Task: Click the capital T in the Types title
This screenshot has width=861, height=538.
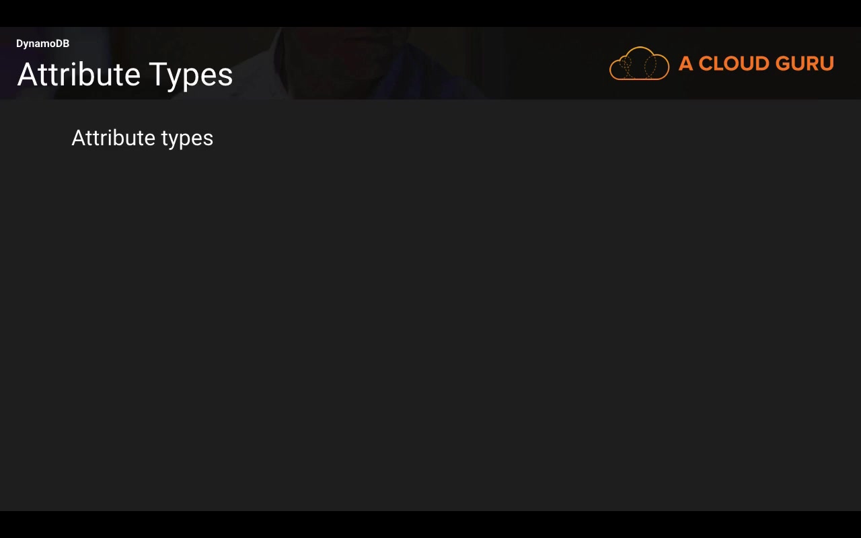Action: point(157,75)
